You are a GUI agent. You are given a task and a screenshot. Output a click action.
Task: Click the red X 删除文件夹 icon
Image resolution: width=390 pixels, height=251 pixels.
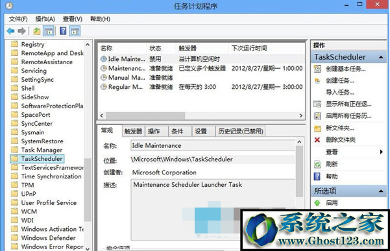coord(317,140)
